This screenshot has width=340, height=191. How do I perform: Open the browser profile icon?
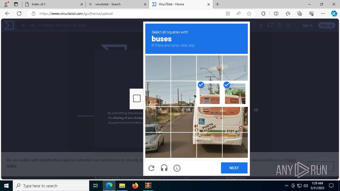6,4
